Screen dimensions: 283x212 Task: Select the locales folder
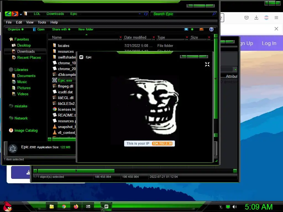point(63,46)
